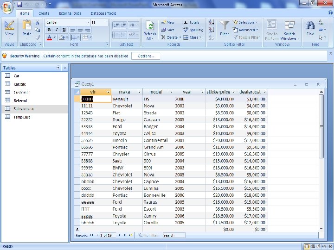
Task: Open help question mark icon
Action: tap(330, 13)
